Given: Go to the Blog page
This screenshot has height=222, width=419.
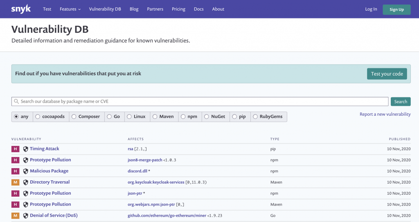Looking at the screenshot, I should (x=134, y=9).
